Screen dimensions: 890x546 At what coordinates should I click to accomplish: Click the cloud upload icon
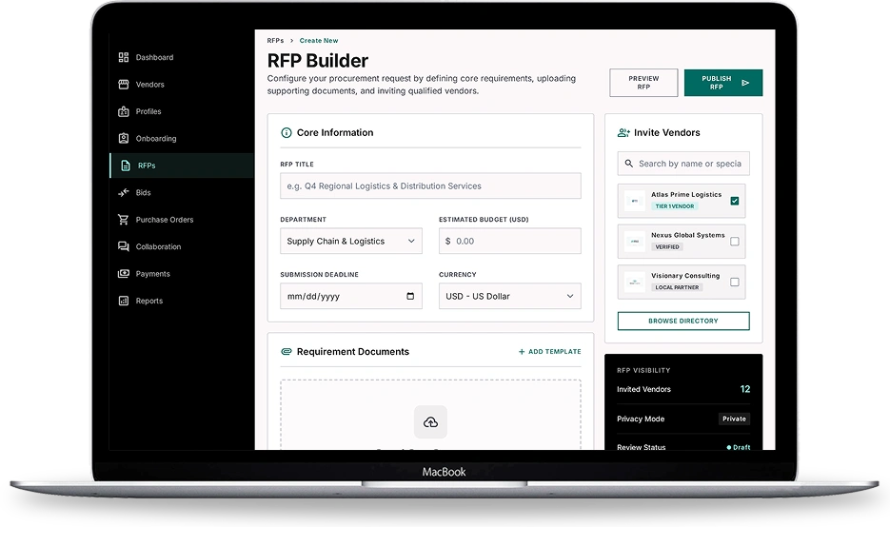[x=430, y=422]
